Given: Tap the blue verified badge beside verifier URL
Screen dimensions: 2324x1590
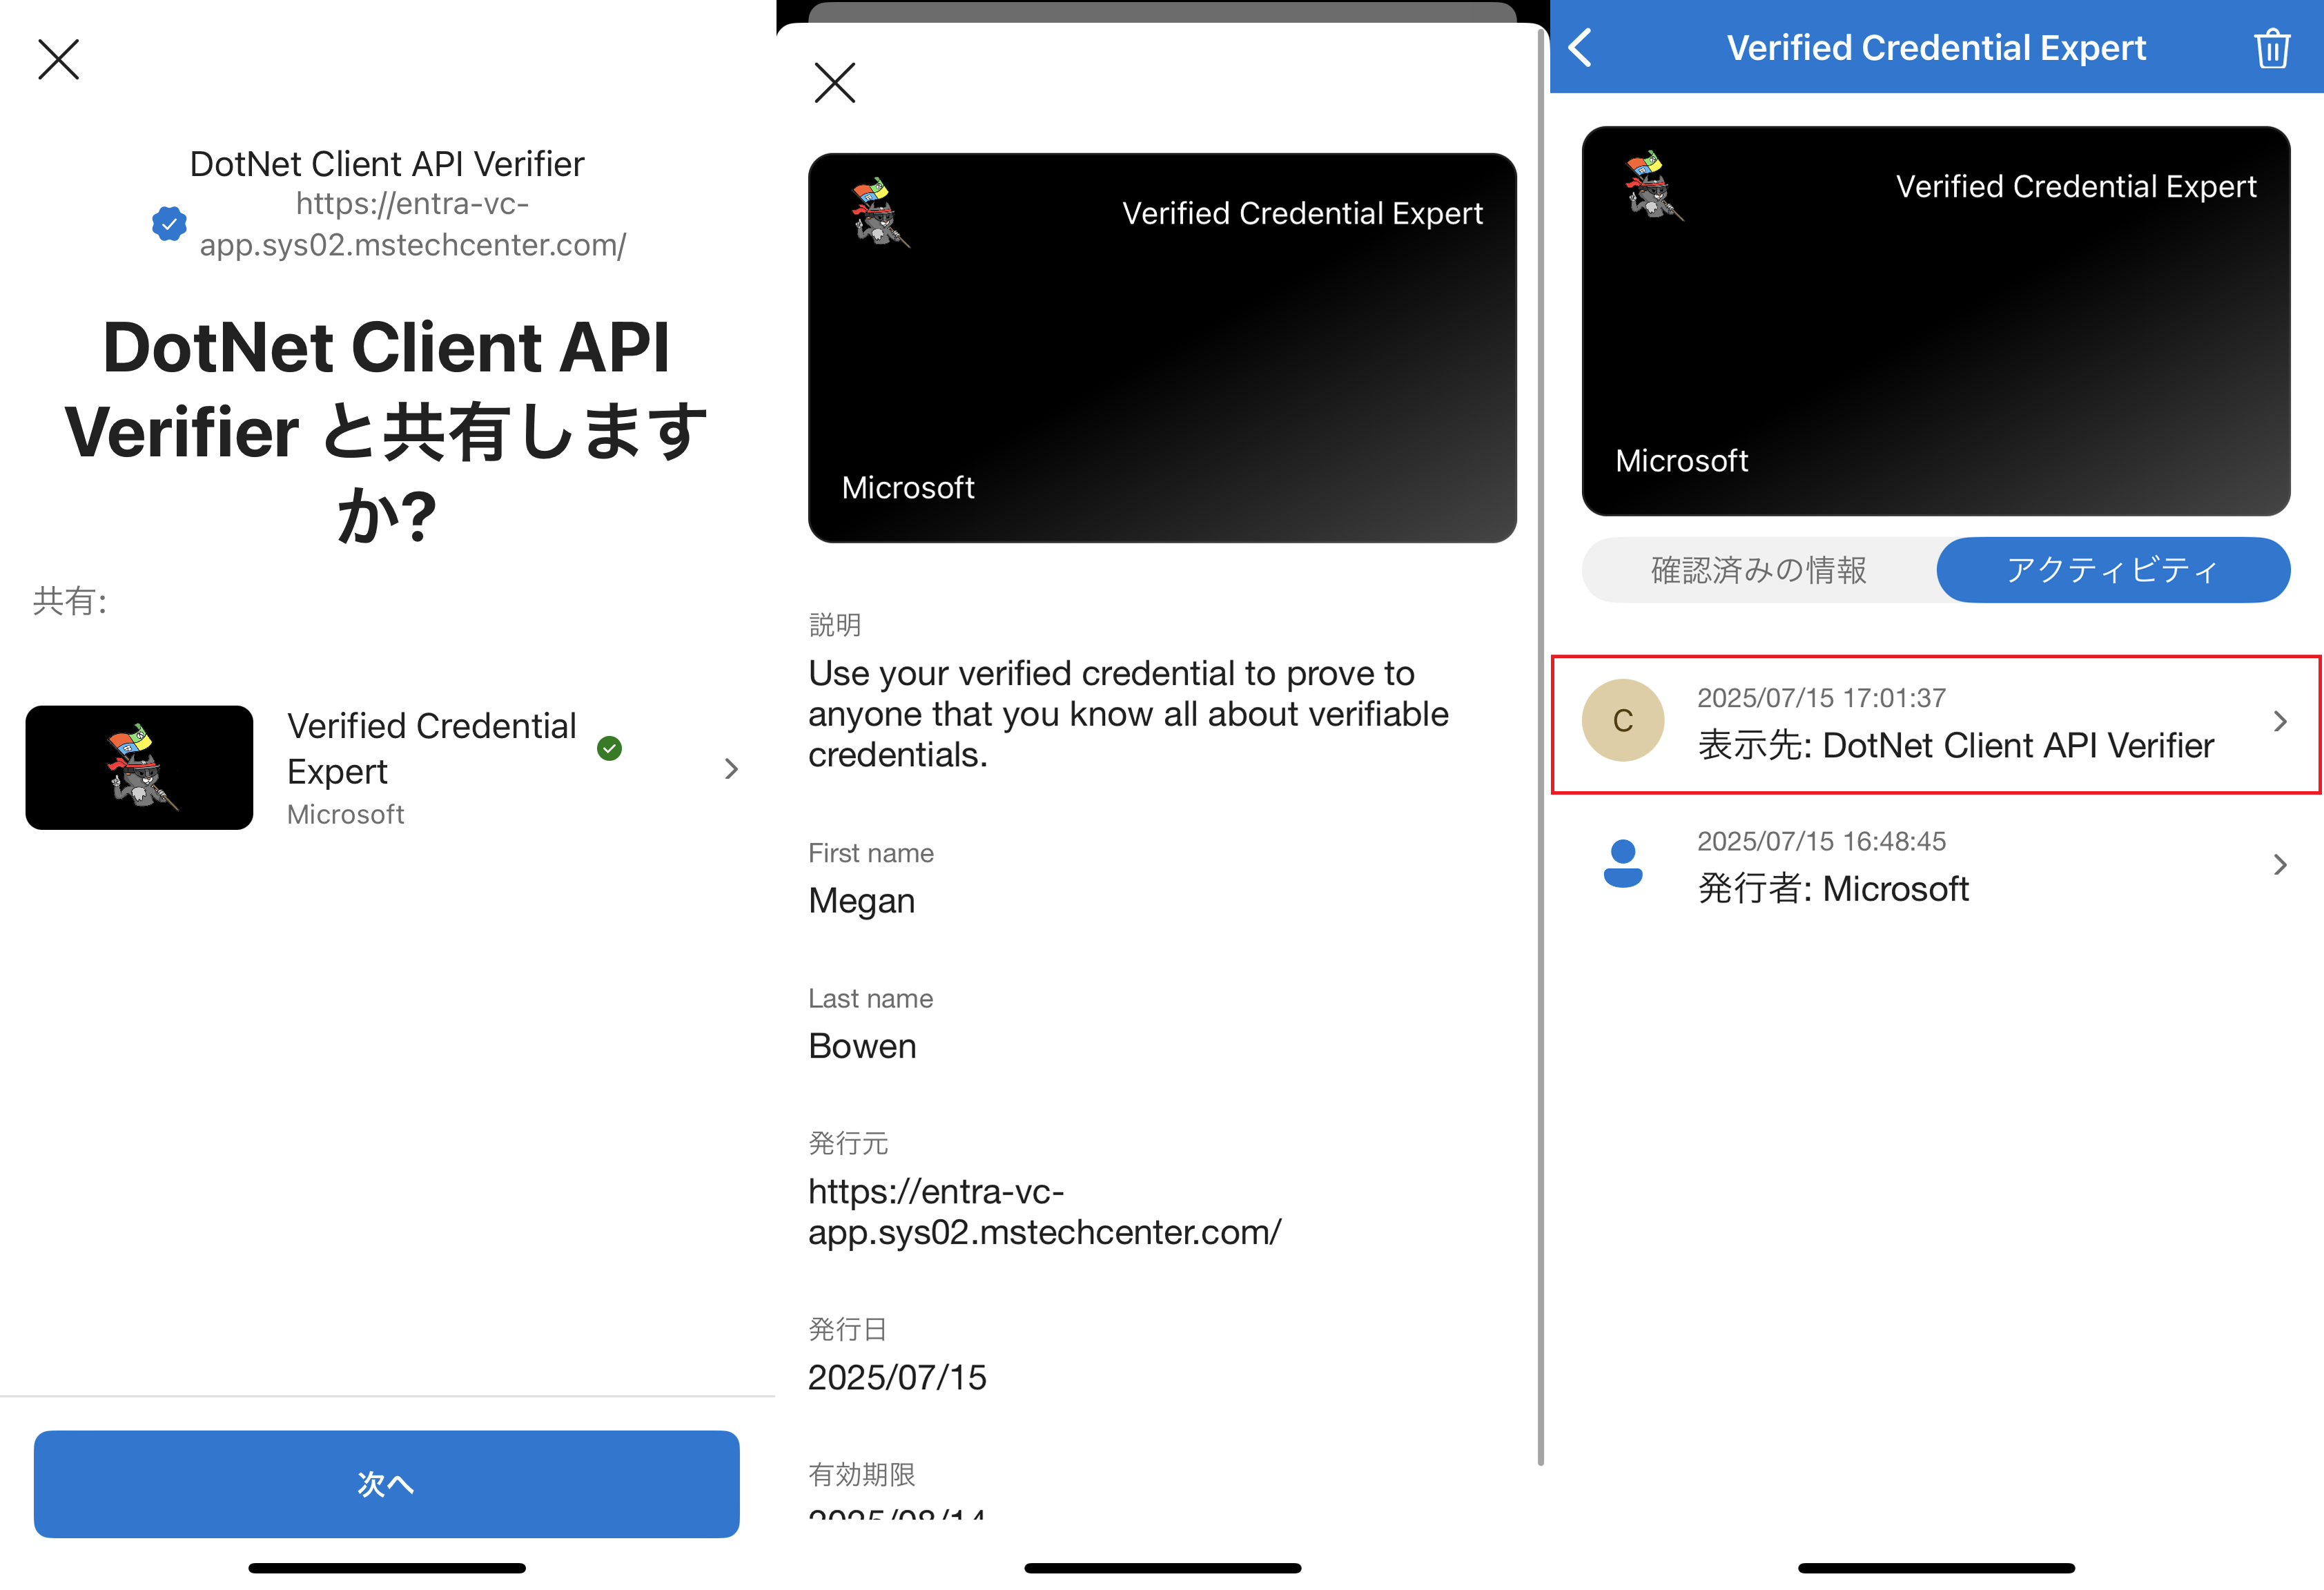Looking at the screenshot, I should (x=169, y=223).
